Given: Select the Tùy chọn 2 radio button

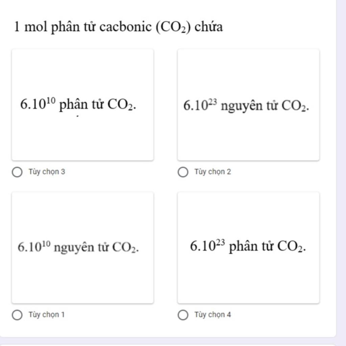Looking at the screenshot, I should coord(183,172).
